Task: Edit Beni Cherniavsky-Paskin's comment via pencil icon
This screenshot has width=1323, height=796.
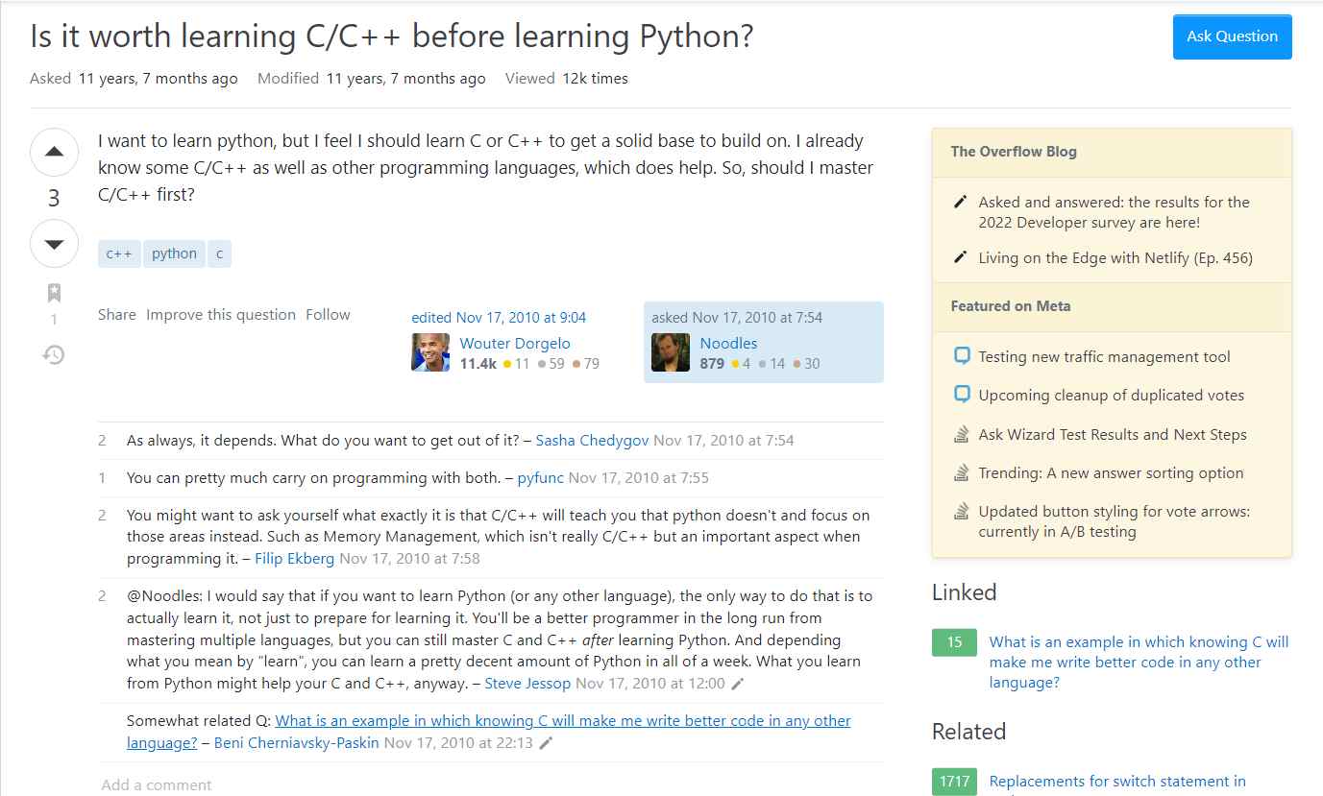Action: click(545, 742)
